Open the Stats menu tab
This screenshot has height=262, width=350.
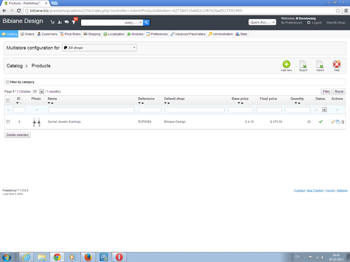click(x=241, y=34)
